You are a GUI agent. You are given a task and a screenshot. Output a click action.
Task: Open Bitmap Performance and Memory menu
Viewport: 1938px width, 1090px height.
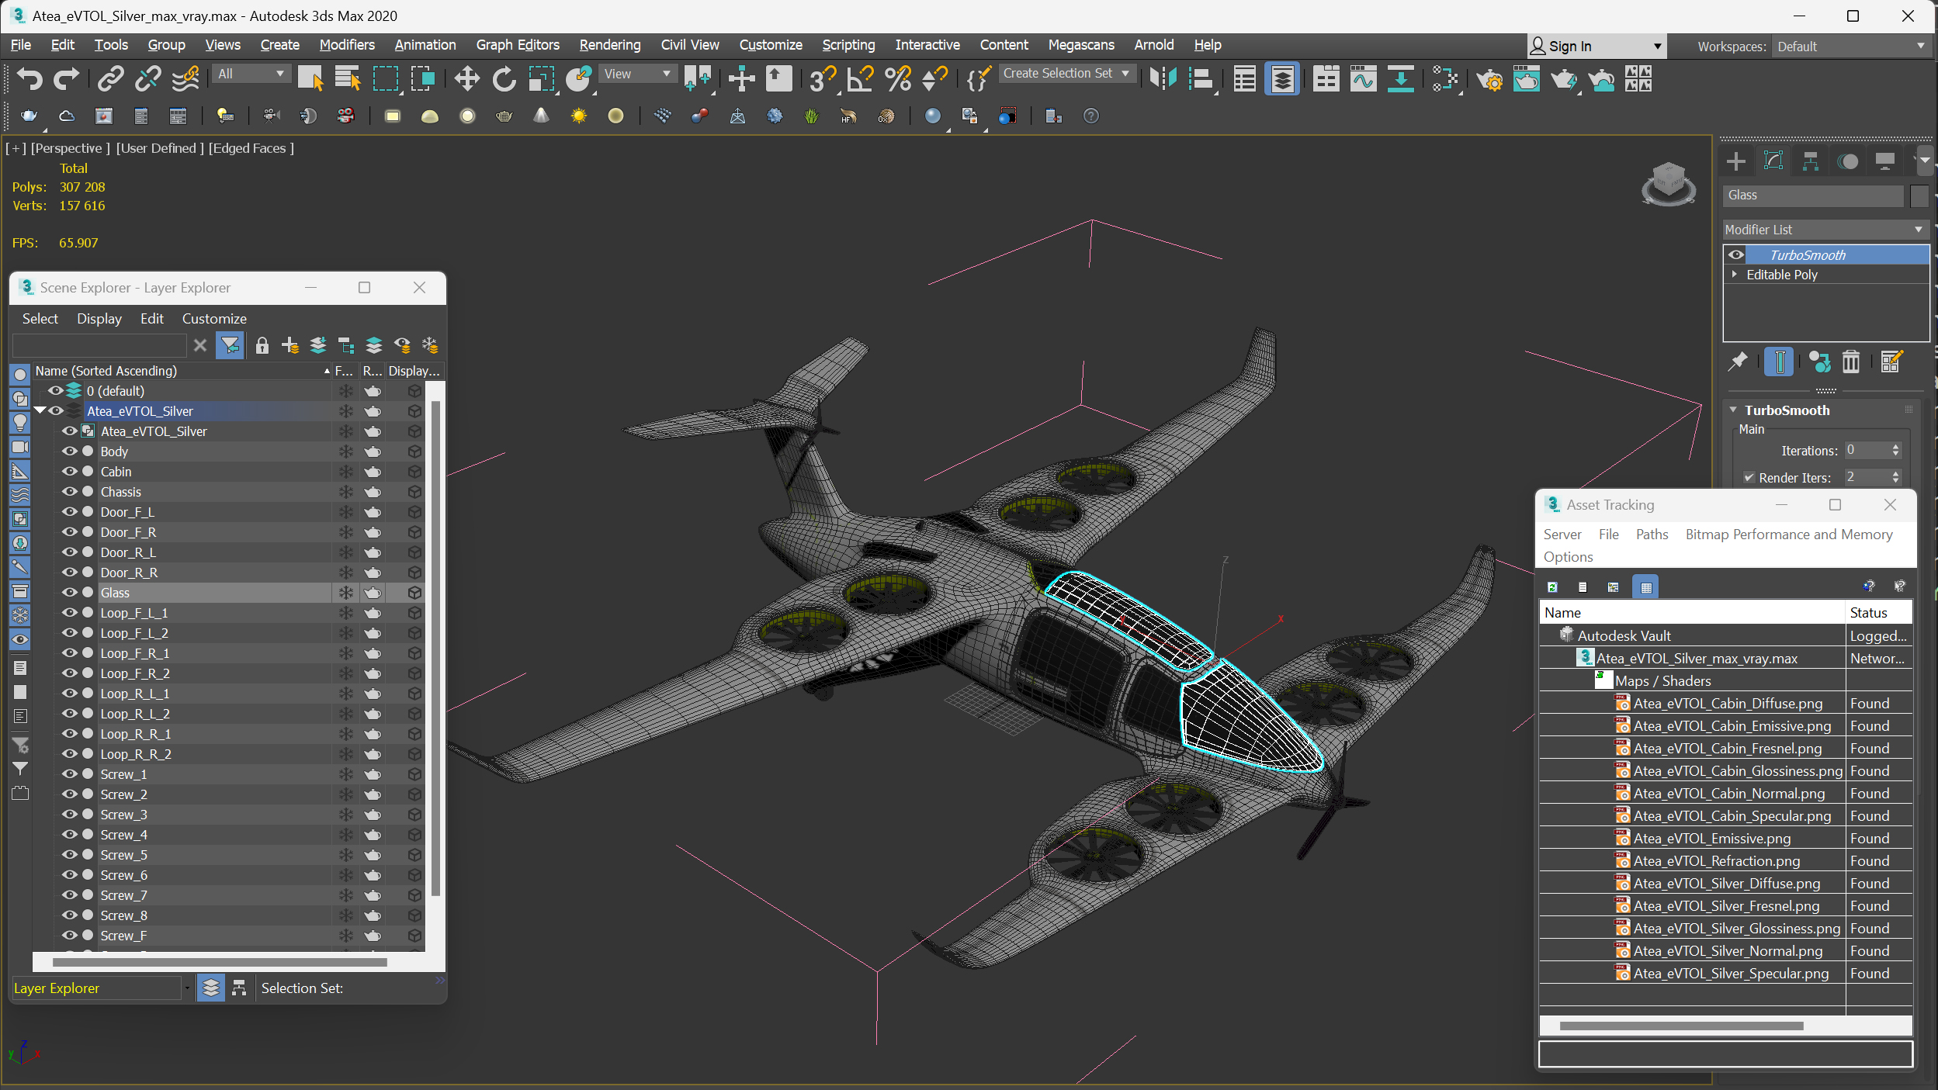tap(1789, 534)
